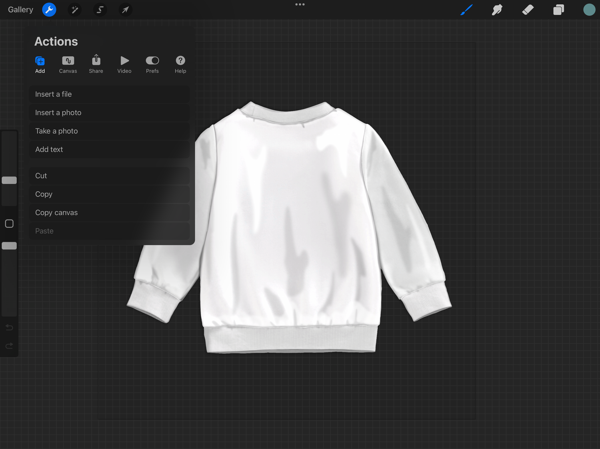Switch to the Canvas tab
Screen dimensions: 600x449
click(68, 64)
